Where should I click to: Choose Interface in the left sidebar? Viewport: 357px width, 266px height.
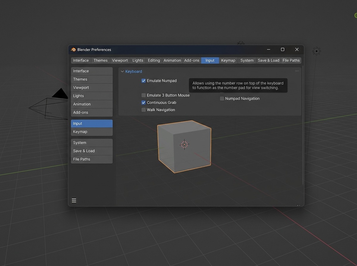click(x=92, y=71)
